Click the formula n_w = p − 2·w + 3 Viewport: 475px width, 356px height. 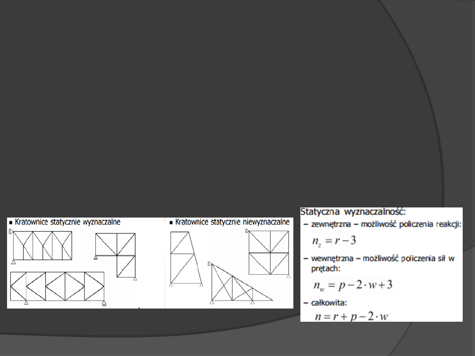[x=353, y=286]
